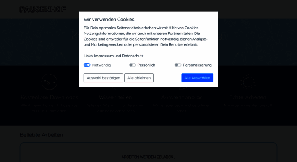This screenshot has height=162, width=297.
Task: Click the Auswahl bestätigen button
Action: pos(104,78)
